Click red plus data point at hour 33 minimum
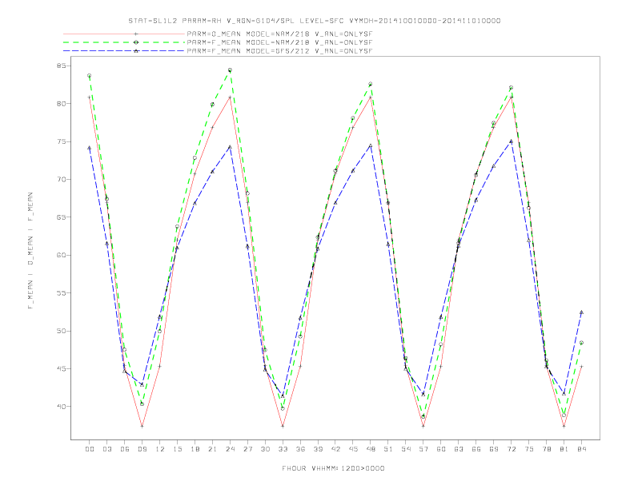634x489 pixels. tap(283, 426)
